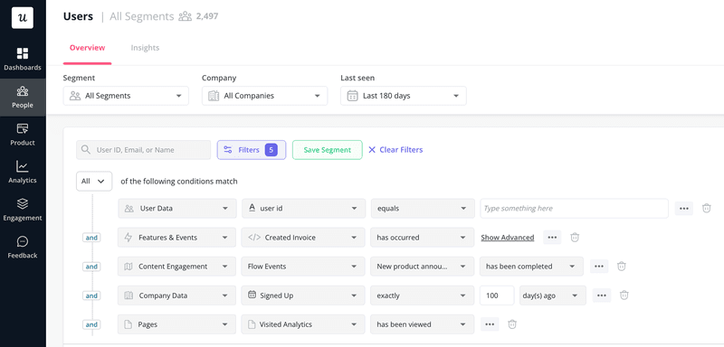This screenshot has height=347, width=724.
Task: Click the Show Advanced link
Action: (x=508, y=238)
